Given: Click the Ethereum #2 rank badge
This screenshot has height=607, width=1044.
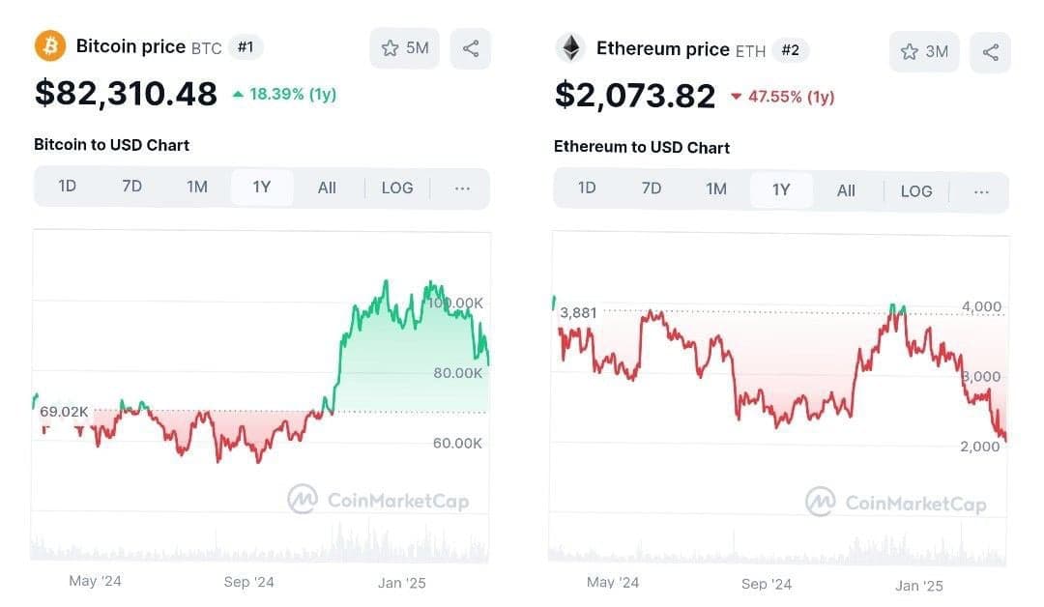Looking at the screenshot, I should (790, 50).
